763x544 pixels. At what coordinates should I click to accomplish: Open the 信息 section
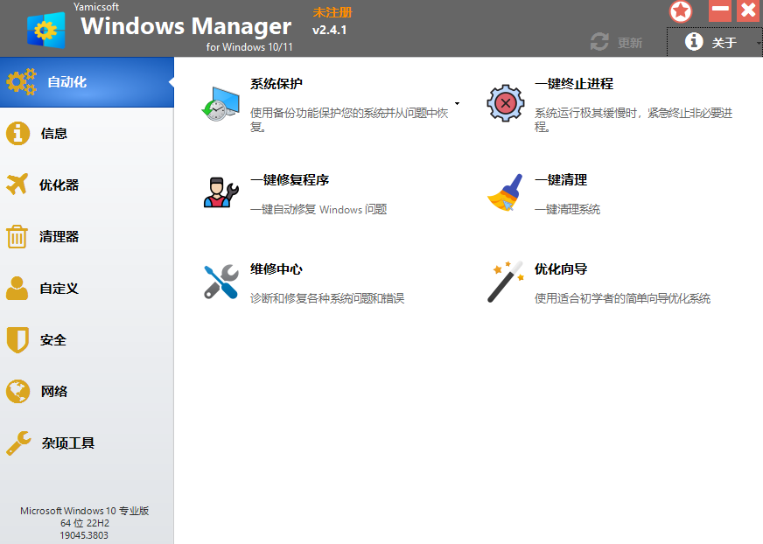point(87,133)
